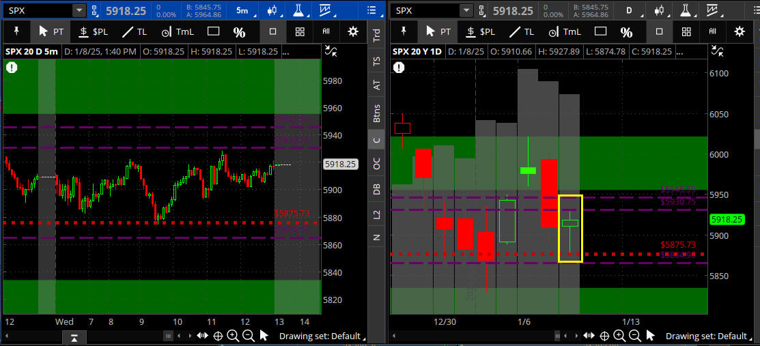Screen dimensions: 760x346
Task: Choose the TmL time level tool in left chart
Action: click(176, 31)
